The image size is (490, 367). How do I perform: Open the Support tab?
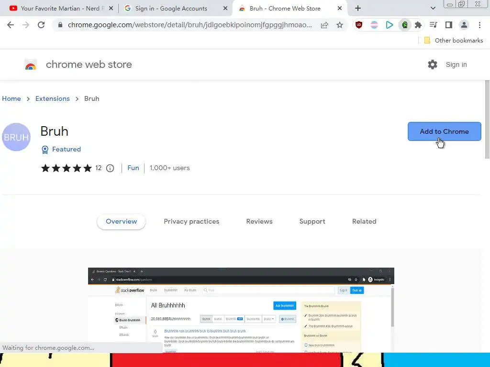tap(312, 222)
